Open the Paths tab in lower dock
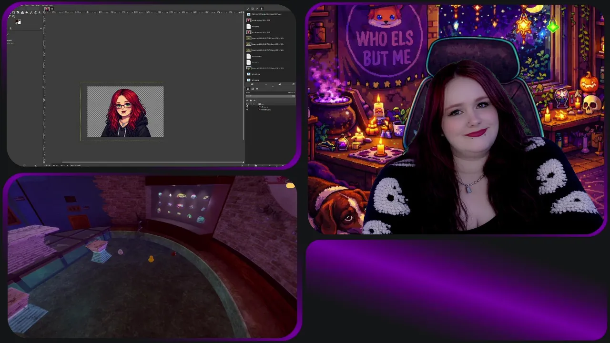This screenshot has width=610, height=343. [x=257, y=89]
